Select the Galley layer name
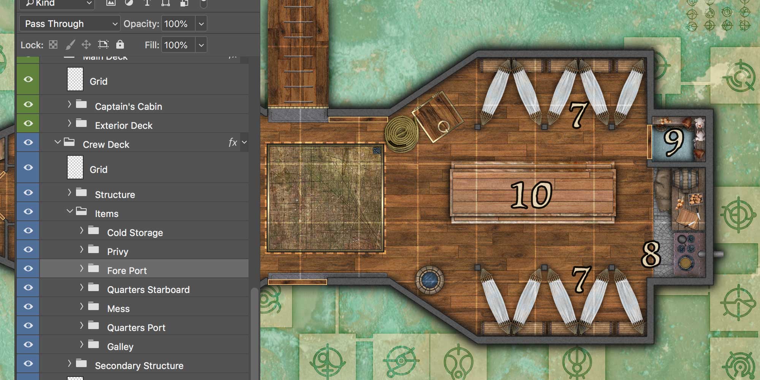This screenshot has width=760, height=380. click(120, 347)
